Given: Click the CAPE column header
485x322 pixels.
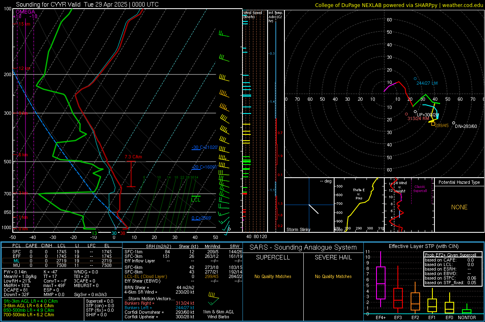Looking at the screenshot, I should [x=31, y=246].
